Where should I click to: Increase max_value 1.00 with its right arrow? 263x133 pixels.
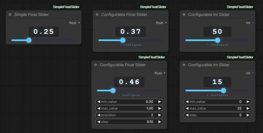click(160, 108)
